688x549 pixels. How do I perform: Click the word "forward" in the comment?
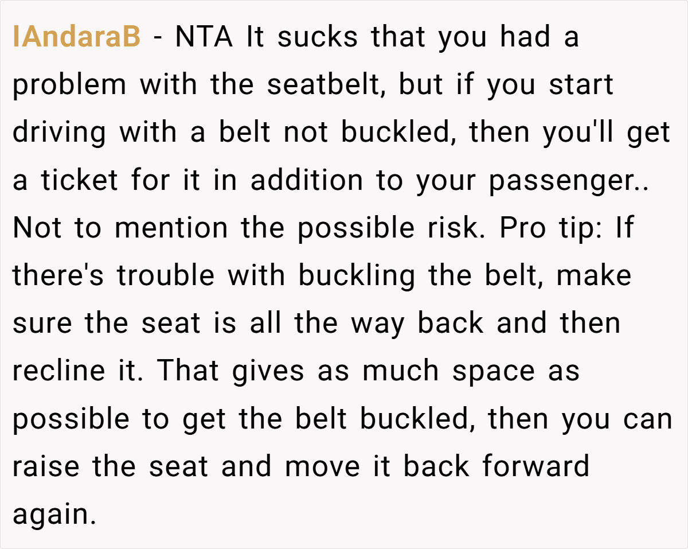coord(535,466)
